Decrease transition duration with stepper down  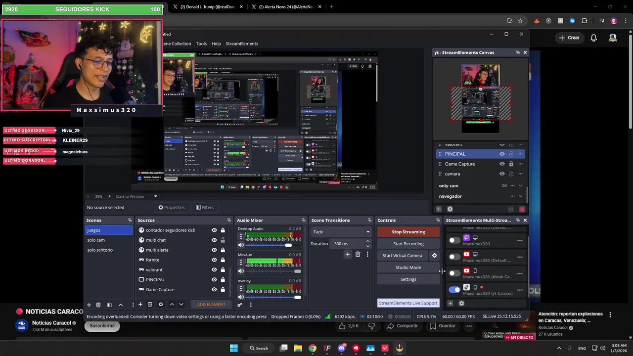coord(367,246)
